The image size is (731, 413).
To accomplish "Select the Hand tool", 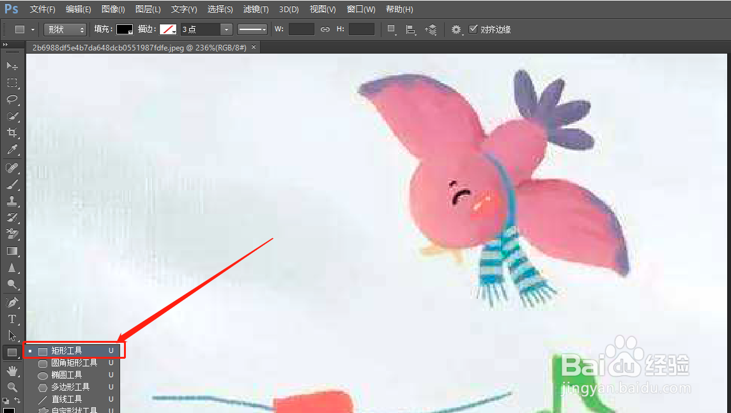I will coord(12,371).
